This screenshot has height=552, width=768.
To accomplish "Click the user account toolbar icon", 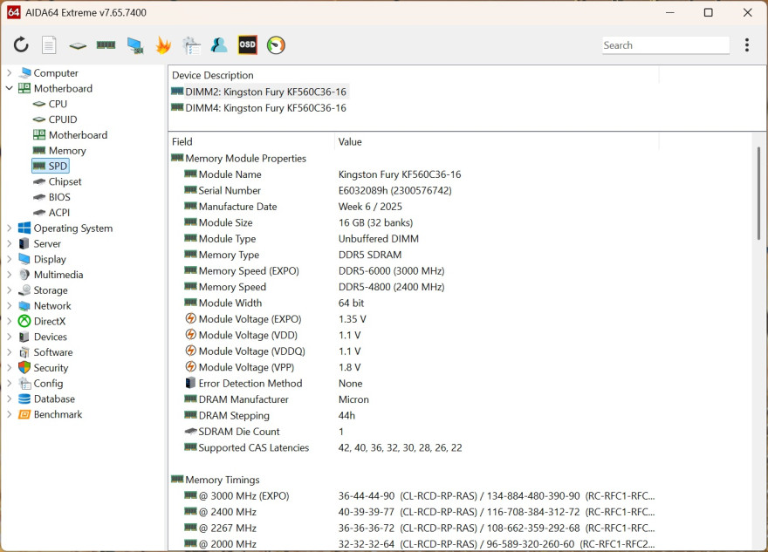I will [219, 45].
